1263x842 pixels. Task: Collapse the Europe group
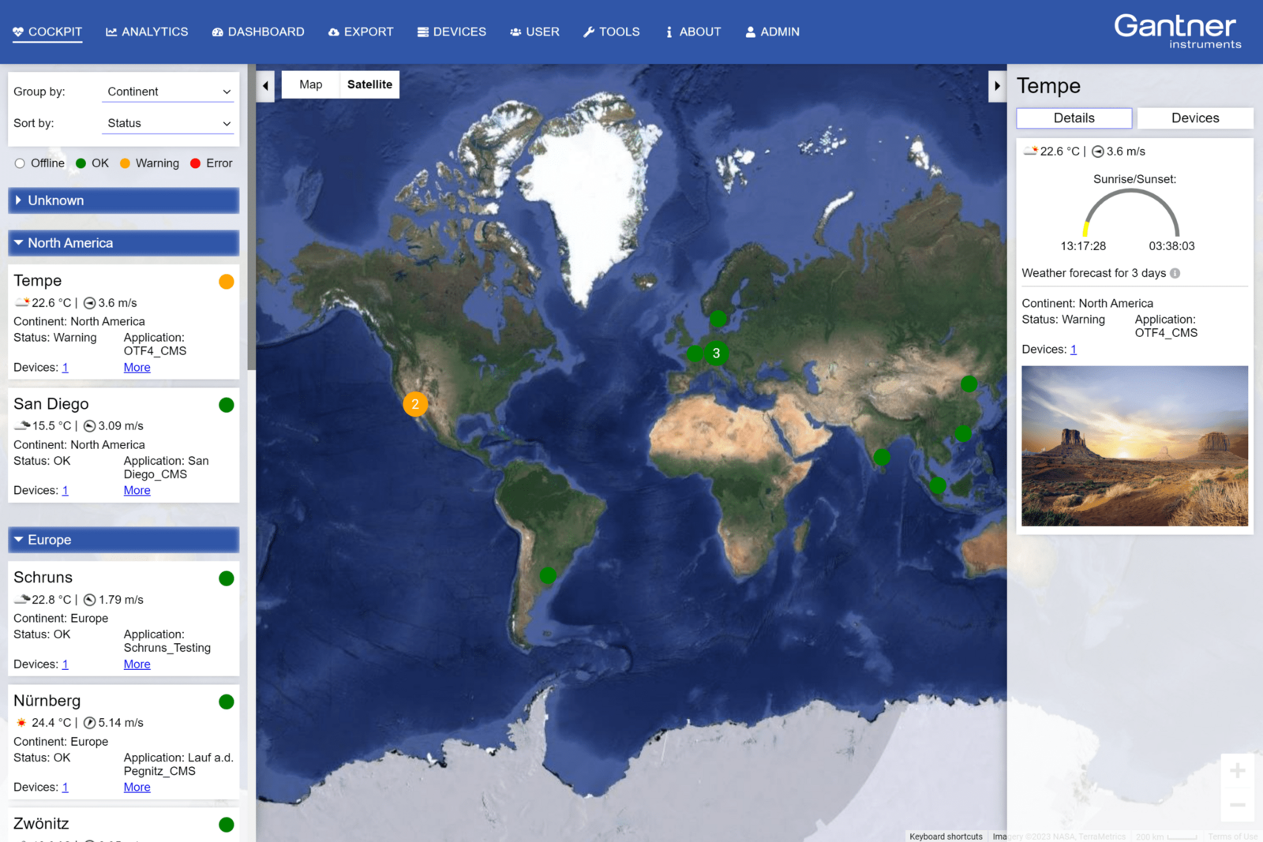(x=123, y=540)
